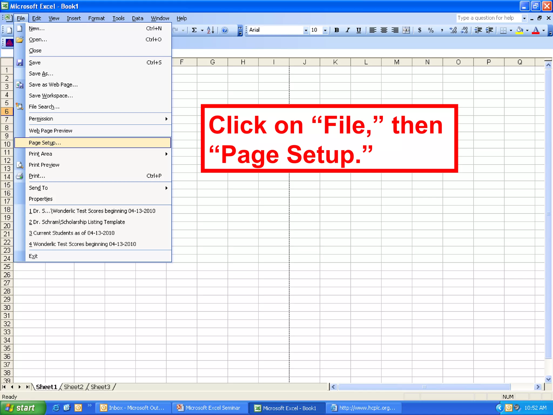
Task: Select Save As in File menu
Action: [x=93, y=73]
